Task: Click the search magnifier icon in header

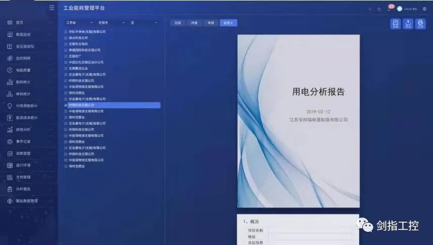Action: point(370,9)
